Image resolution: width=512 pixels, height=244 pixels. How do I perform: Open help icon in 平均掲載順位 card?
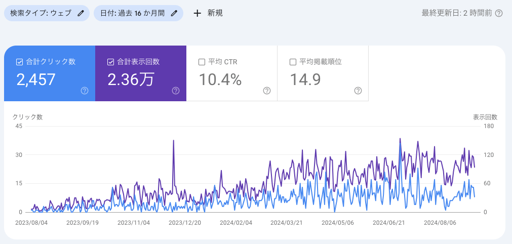358,91
